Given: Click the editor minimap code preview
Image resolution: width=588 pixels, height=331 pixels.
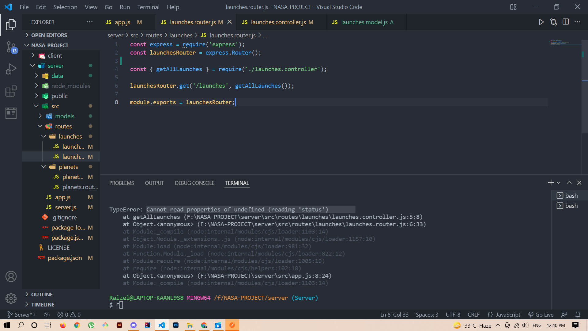Looking at the screenshot, I should tap(560, 43).
